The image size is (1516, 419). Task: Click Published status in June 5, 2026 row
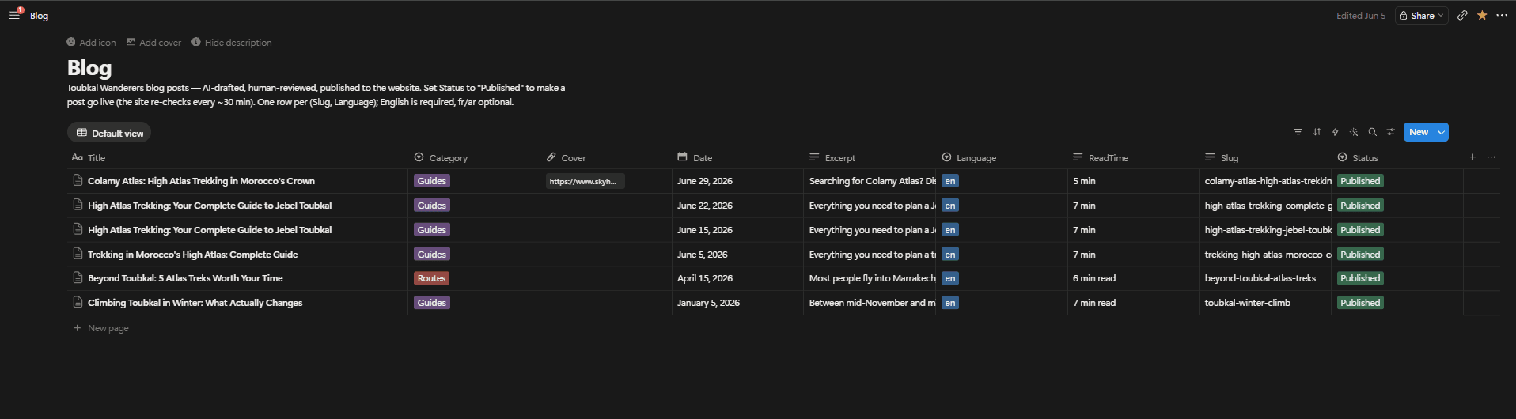pyautogui.click(x=1360, y=255)
